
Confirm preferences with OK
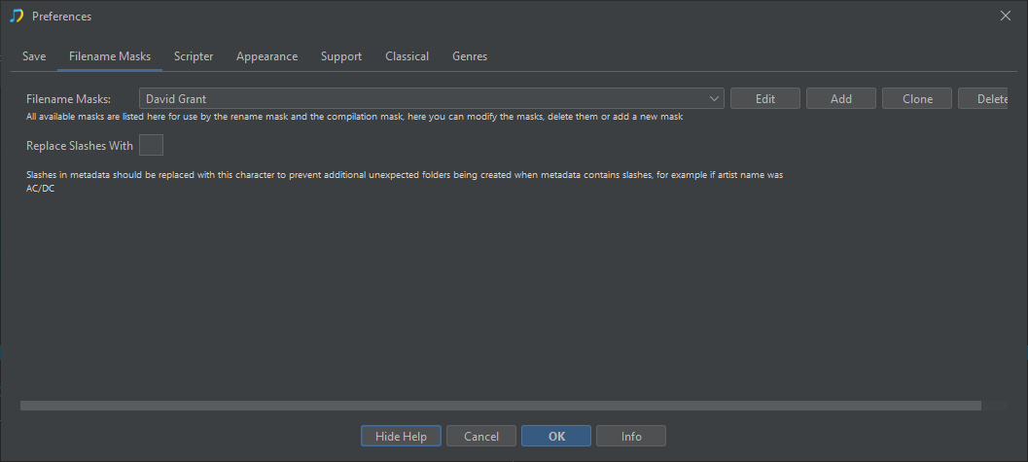click(556, 436)
